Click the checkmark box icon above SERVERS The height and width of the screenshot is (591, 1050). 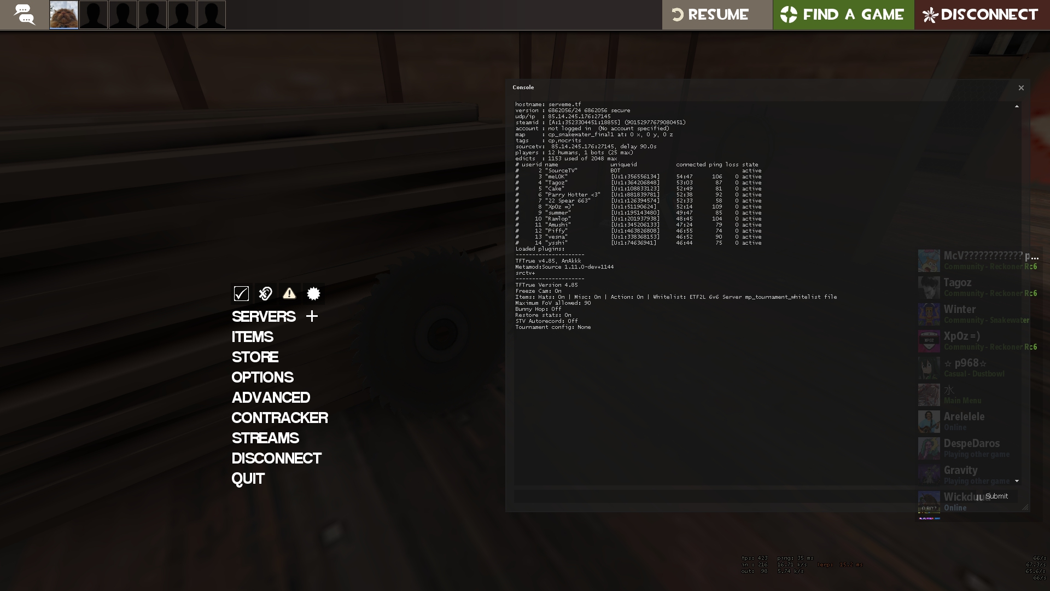241,294
